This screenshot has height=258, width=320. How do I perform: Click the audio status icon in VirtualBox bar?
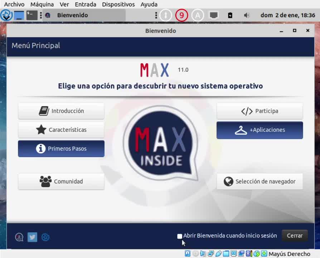point(203,254)
